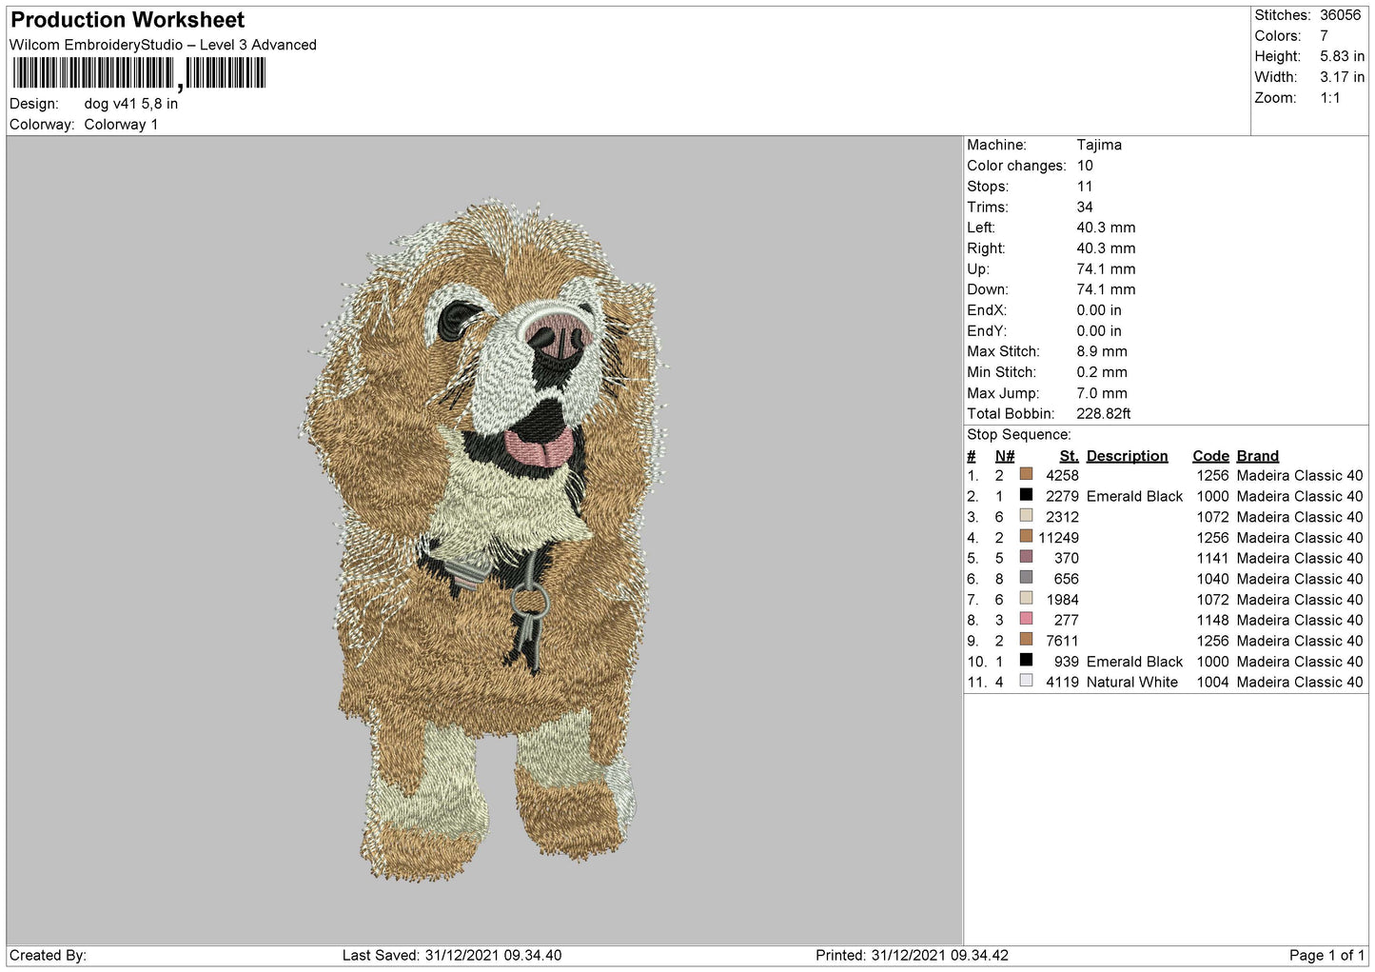Select the Color changes value "10"
Viewport: 1375px width, 972px height.
(1085, 166)
